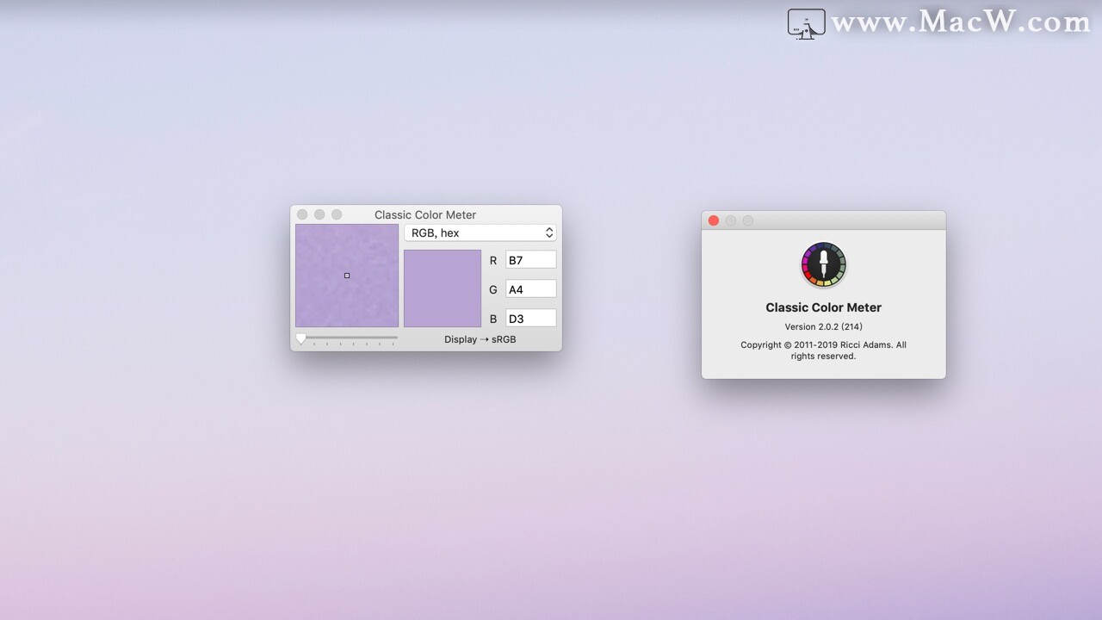The image size is (1102, 620).
Task: Click the R value field showing B7
Action: [x=530, y=259]
